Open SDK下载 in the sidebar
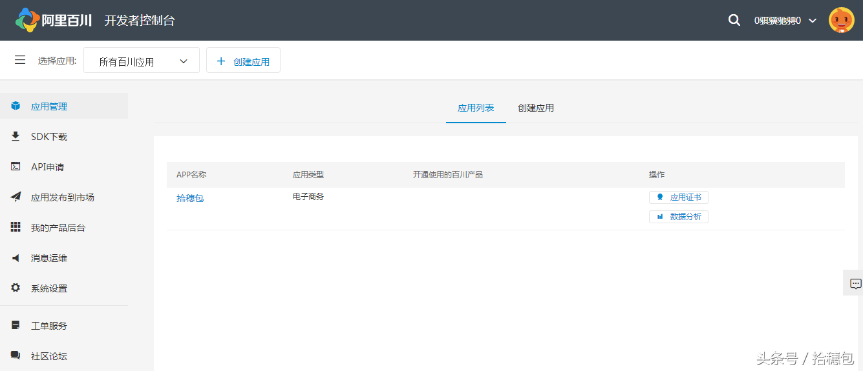 (x=64, y=136)
